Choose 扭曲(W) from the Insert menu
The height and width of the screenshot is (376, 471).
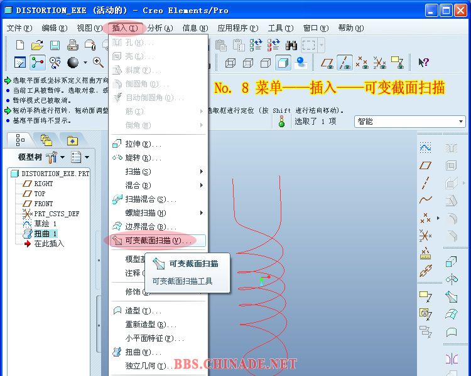click(x=158, y=352)
